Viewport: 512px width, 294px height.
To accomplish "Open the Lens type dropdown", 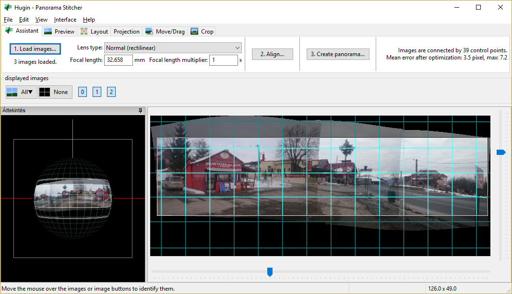I will tap(173, 48).
